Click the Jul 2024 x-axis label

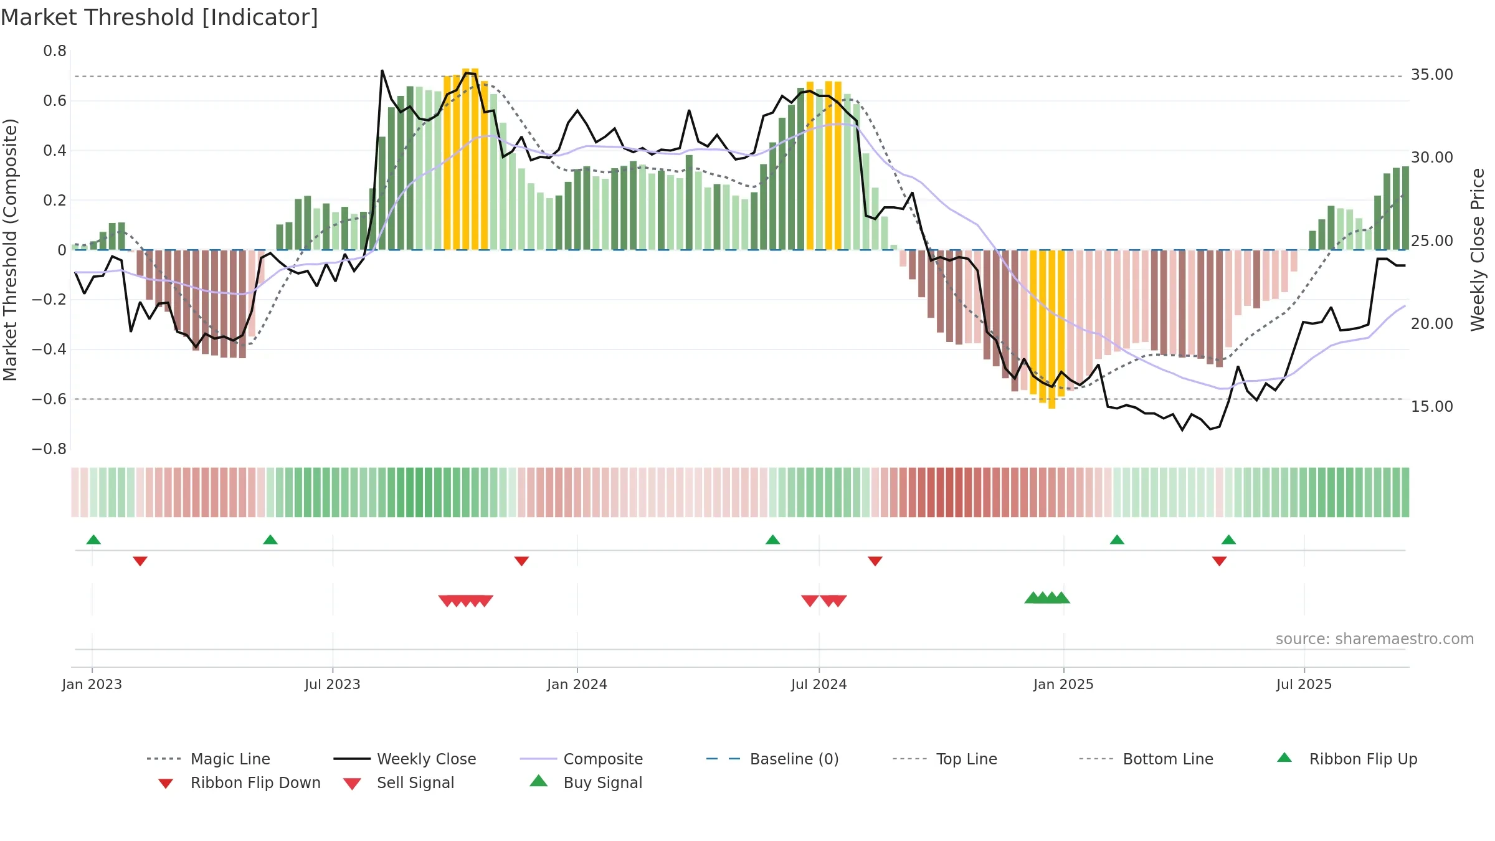pos(819,684)
